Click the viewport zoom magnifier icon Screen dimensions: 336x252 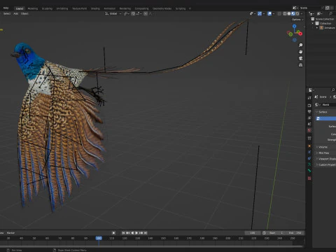pos(300,45)
